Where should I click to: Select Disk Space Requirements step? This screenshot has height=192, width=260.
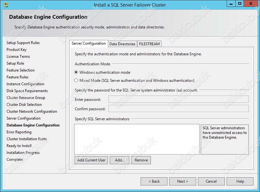[x=27, y=91]
